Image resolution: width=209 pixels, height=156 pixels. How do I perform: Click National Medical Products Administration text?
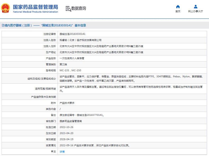35,12
